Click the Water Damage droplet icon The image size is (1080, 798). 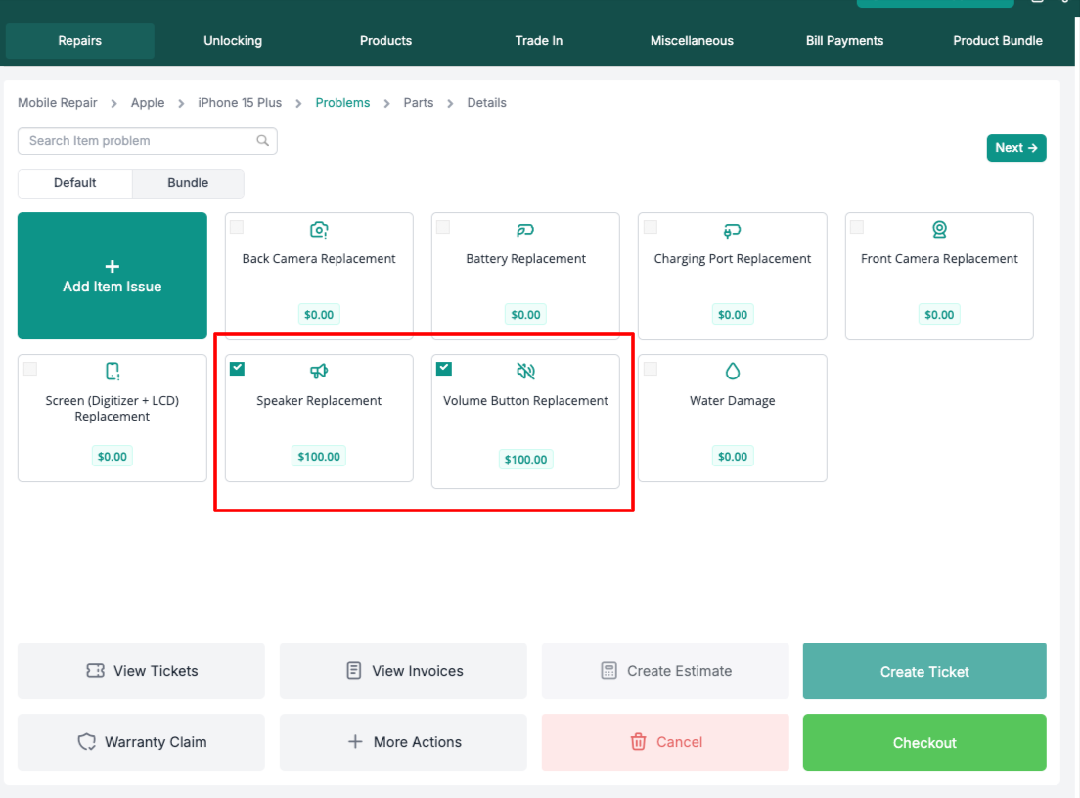click(733, 371)
